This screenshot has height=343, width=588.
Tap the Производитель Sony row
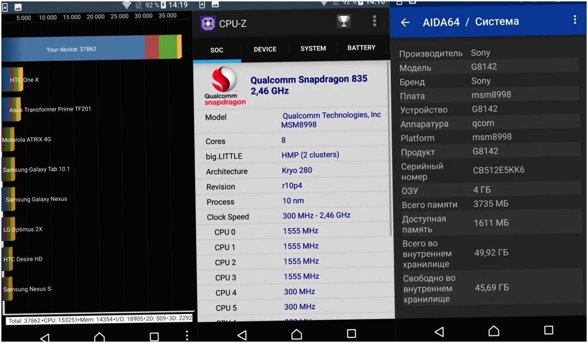click(x=489, y=53)
